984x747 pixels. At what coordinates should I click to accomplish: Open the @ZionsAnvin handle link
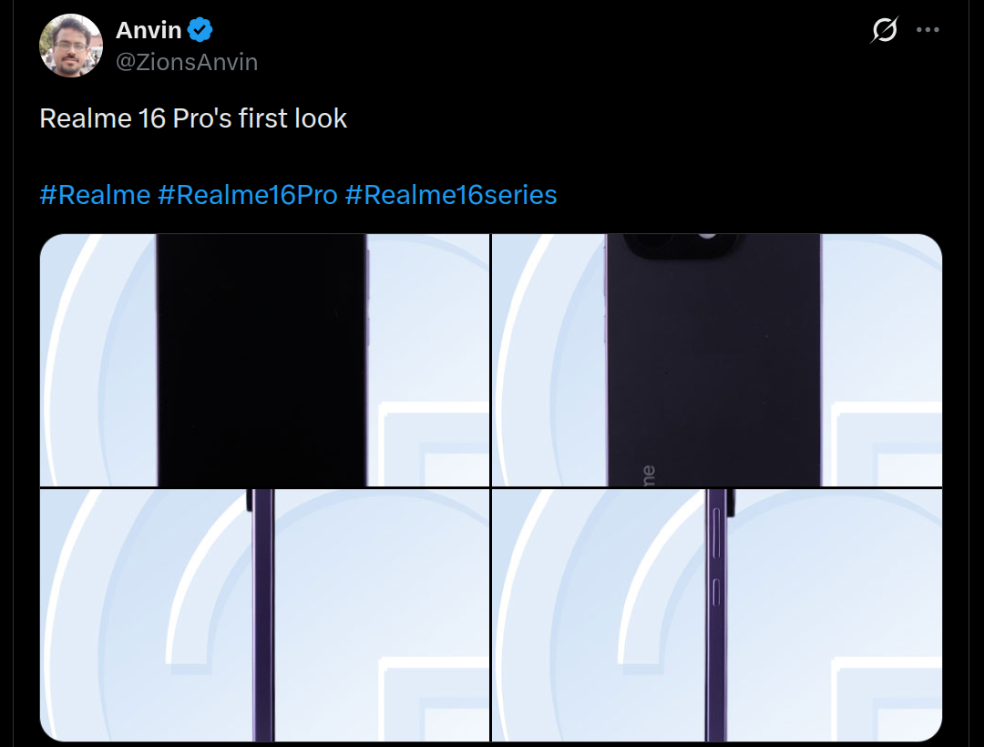[x=187, y=62]
